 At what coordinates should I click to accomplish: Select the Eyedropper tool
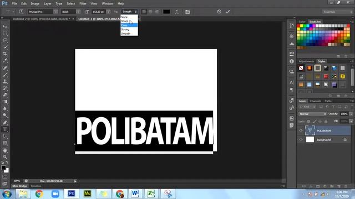coord(5,60)
